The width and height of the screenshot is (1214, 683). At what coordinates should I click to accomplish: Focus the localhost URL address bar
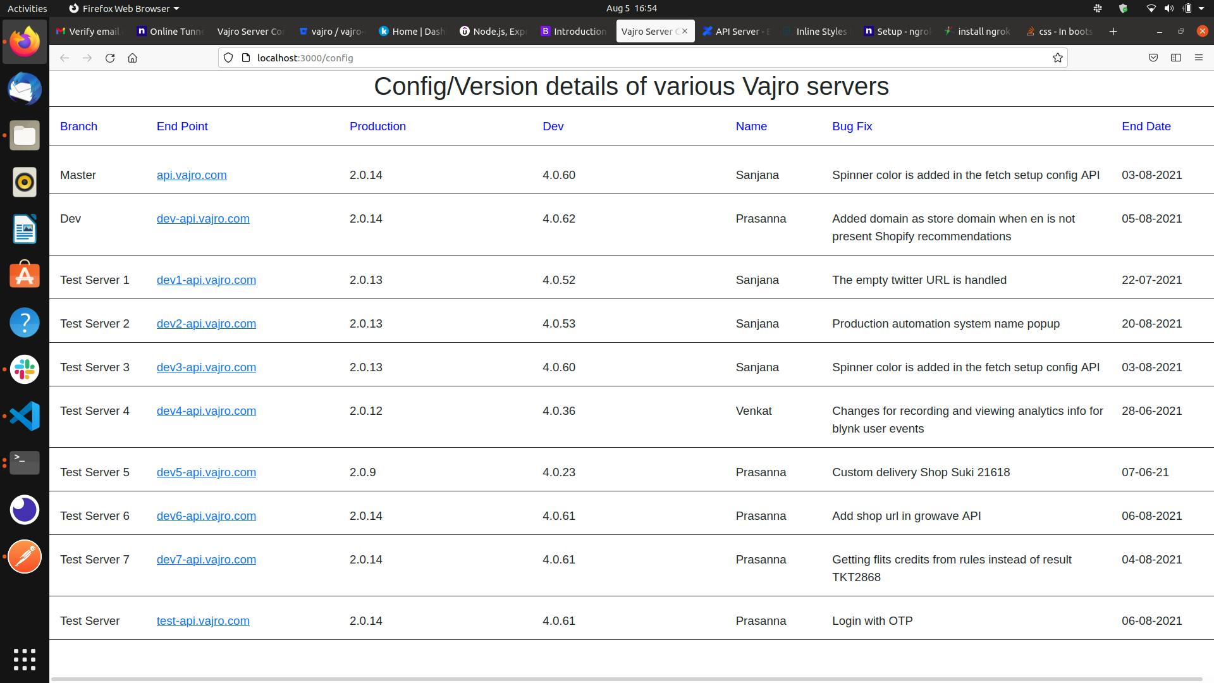569,58
